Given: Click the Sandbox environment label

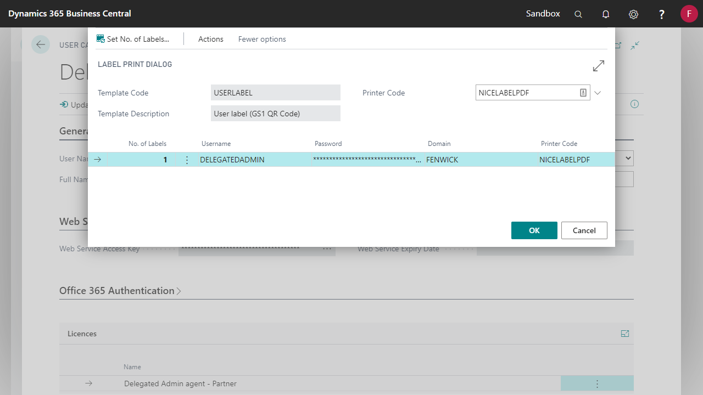Looking at the screenshot, I should pos(543,14).
